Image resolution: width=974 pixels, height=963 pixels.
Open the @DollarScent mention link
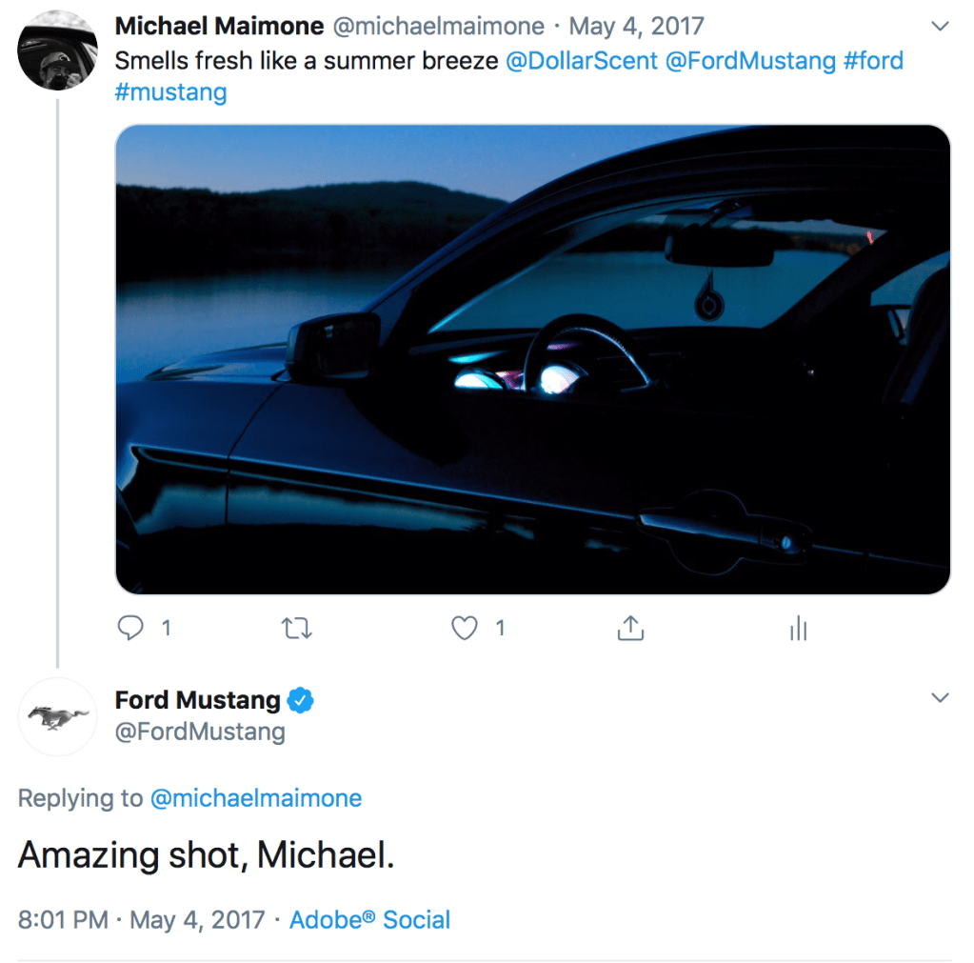tap(581, 61)
